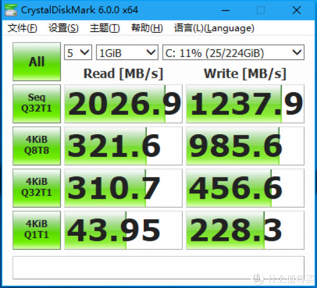
Task: Expand the drive dropdown showing C: 11%
Action: pos(234,52)
